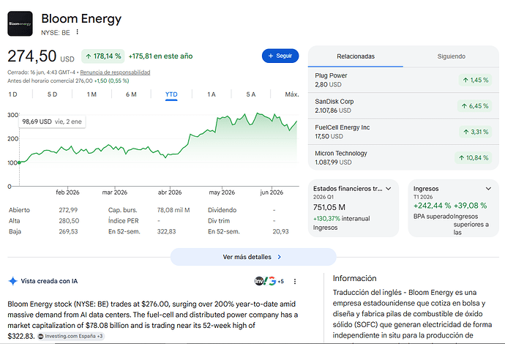Select the 1 D time range tab
This screenshot has height=344, width=505.
(x=13, y=94)
